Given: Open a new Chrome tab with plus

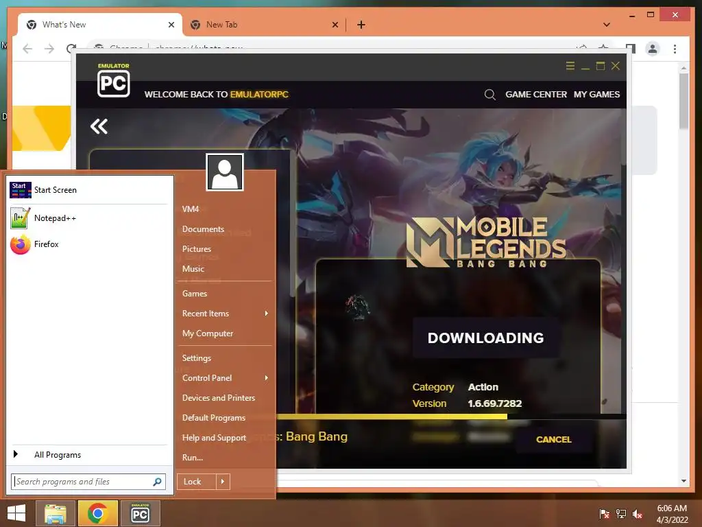Looking at the screenshot, I should coord(361,25).
